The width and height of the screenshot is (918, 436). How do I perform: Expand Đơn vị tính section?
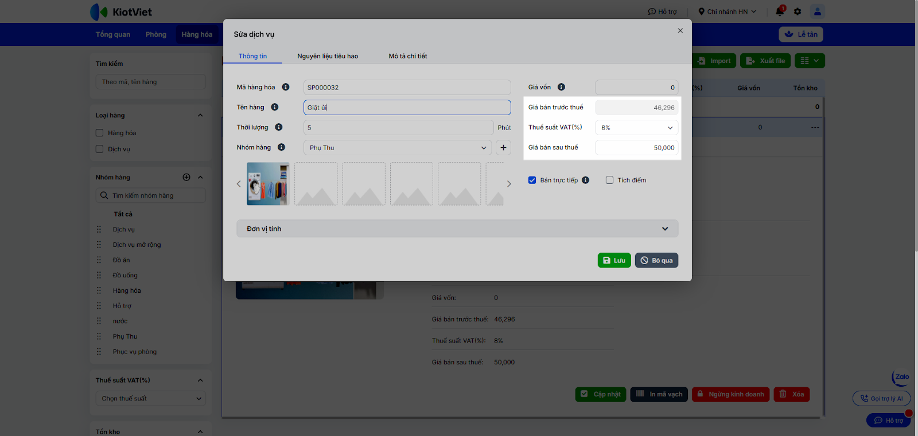[457, 229]
